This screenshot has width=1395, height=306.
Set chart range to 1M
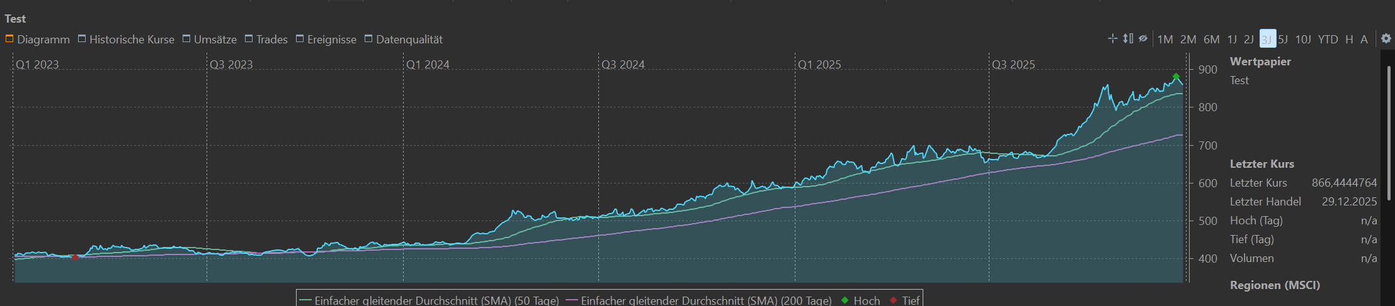pos(1165,39)
